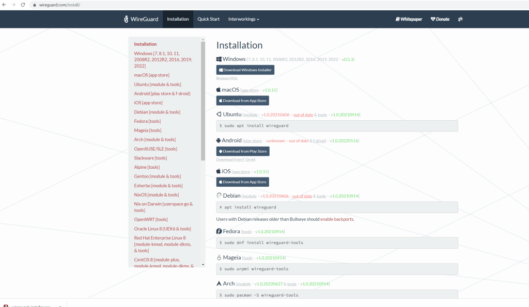
Task: Click the Debian out of date link
Action: coord(302,196)
